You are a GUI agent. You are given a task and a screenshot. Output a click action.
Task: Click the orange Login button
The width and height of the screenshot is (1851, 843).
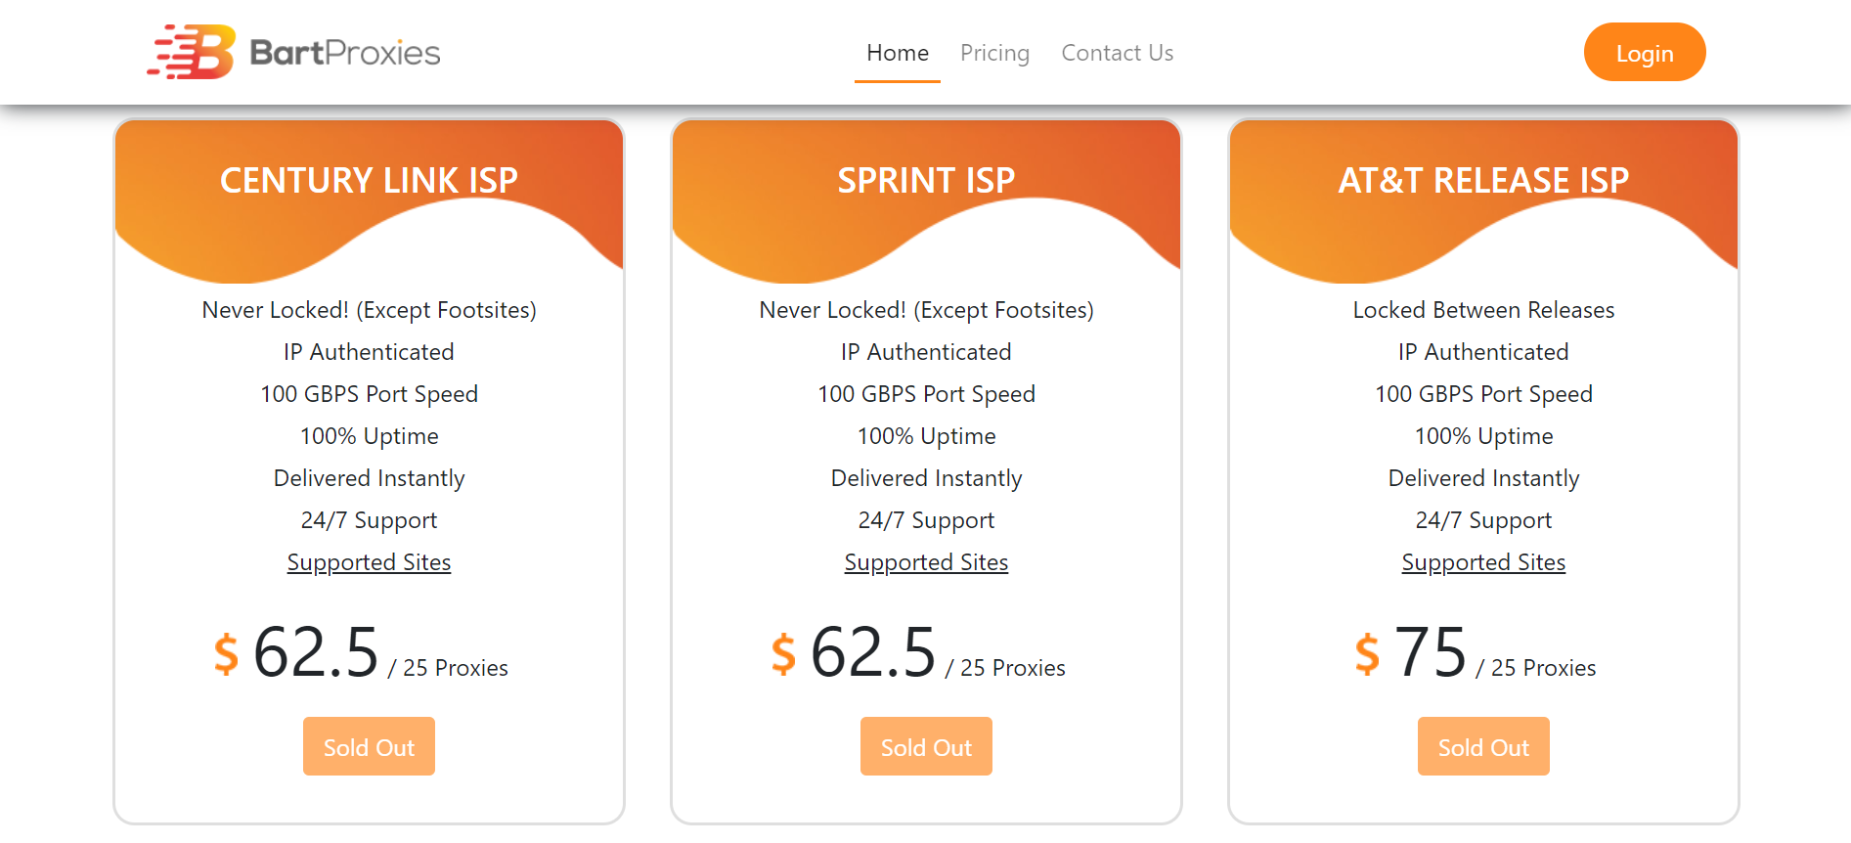click(1645, 53)
